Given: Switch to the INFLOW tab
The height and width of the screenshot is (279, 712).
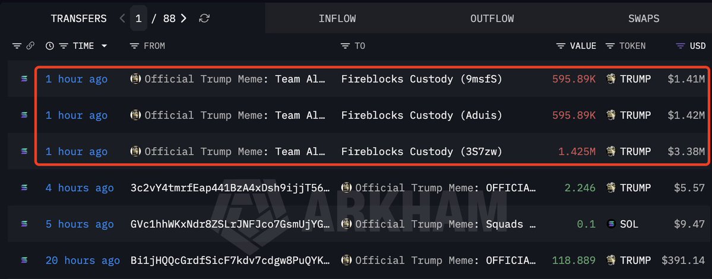Looking at the screenshot, I should 337,18.
